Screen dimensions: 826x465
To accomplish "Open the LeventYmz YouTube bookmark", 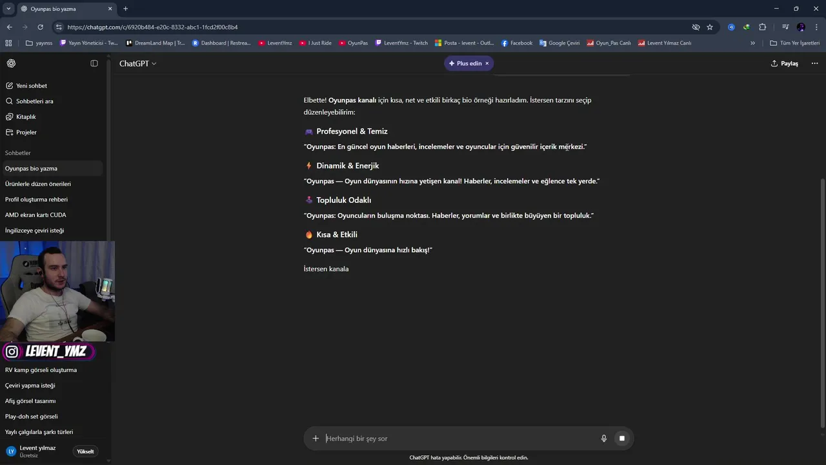I will (x=276, y=43).
